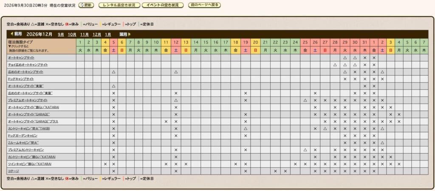Open オートキャンプサイト"東屋" facility link
The height and width of the screenshot is (191, 435).
click(x=26, y=86)
